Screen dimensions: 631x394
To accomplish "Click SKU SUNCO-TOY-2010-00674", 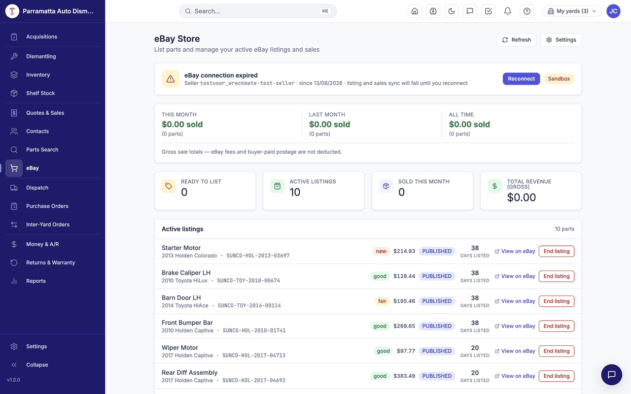I will pos(248,281).
